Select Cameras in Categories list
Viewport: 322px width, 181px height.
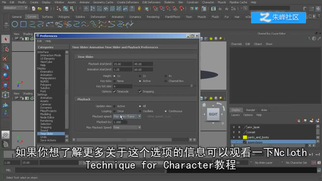tap(46, 104)
